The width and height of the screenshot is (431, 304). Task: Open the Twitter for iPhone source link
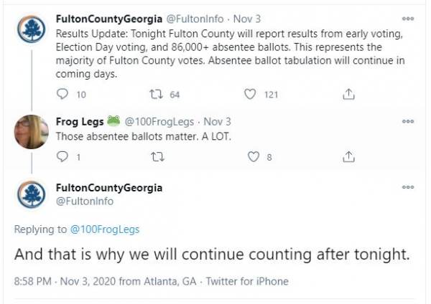[x=247, y=281]
